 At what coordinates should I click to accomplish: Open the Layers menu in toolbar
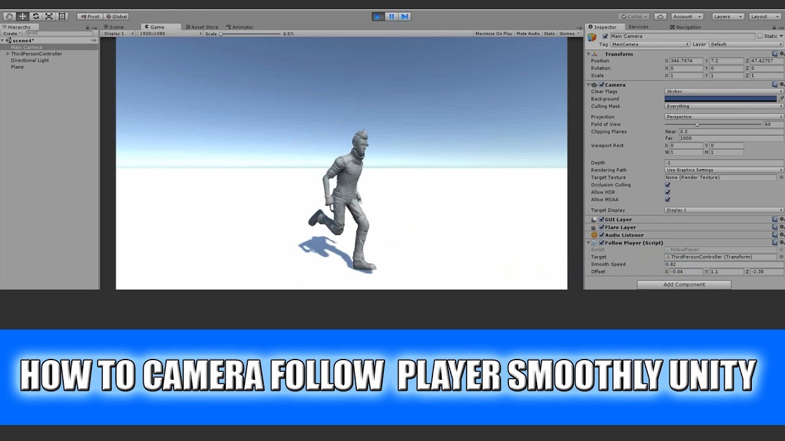[728, 17]
